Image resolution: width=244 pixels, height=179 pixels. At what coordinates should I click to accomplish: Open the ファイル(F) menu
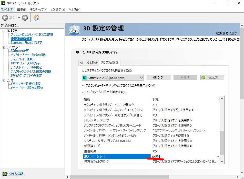coord(7,10)
